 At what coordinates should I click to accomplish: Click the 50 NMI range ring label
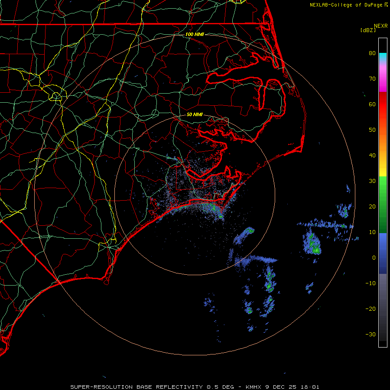click(x=195, y=115)
